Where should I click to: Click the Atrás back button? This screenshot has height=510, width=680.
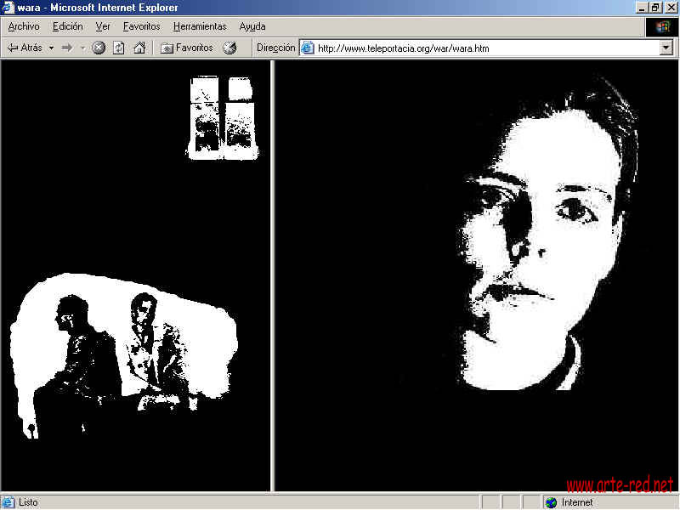point(25,48)
